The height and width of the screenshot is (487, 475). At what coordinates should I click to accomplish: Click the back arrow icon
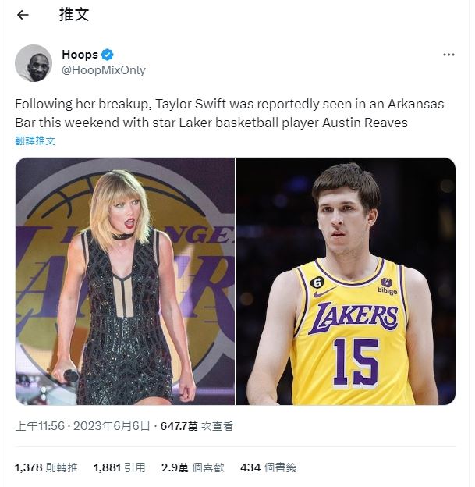23,15
